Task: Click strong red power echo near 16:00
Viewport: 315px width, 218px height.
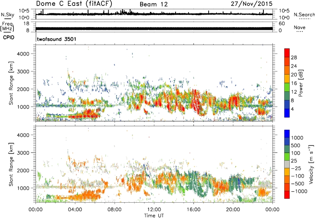Action: (196, 102)
